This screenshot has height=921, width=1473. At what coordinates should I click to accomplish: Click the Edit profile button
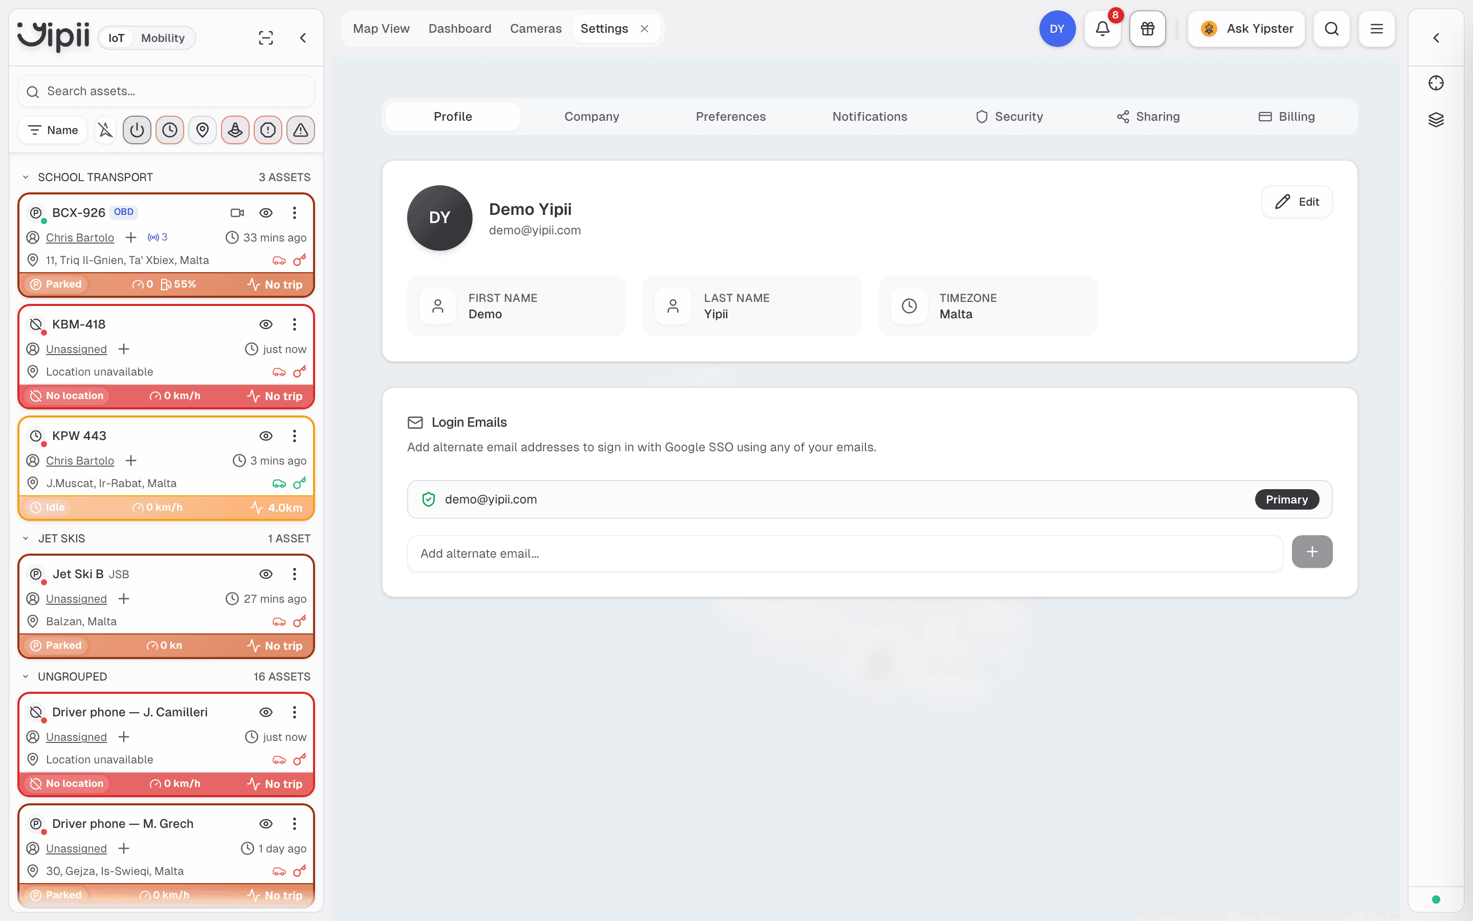(x=1297, y=202)
